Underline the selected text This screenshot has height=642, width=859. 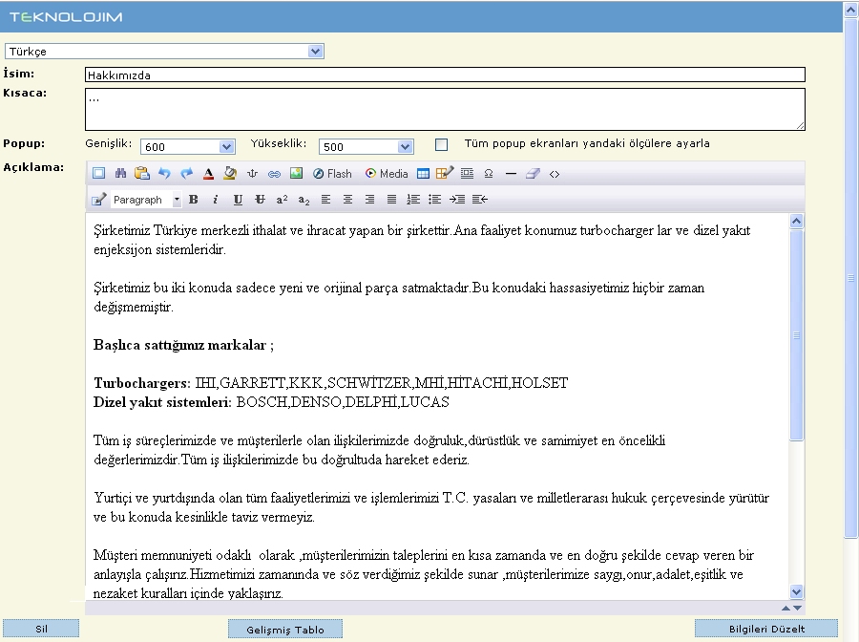pyautogui.click(x=238, y=200)
